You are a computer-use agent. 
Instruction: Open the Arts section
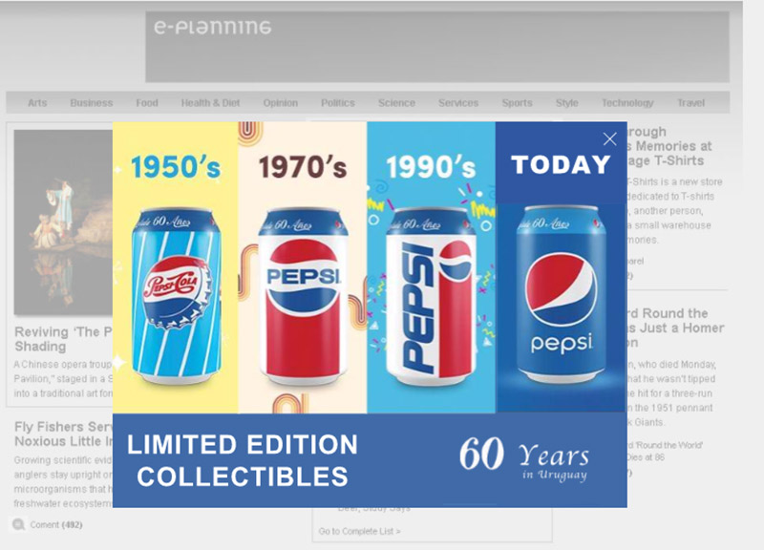[x=37, y=103]
